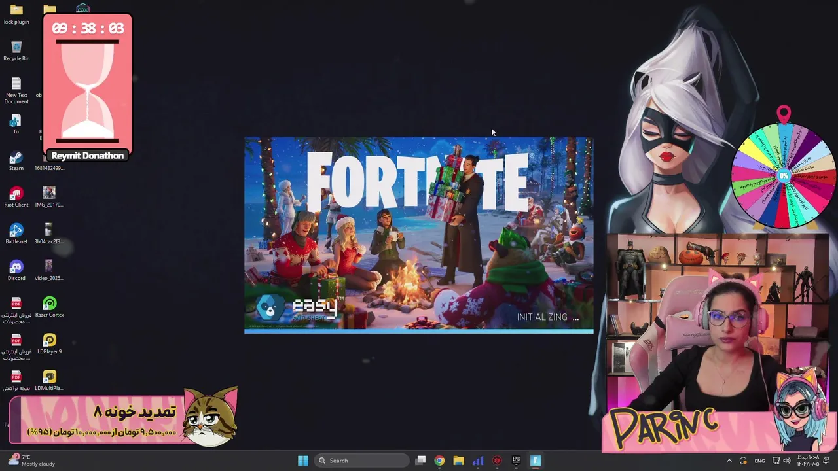Open the volume control tray icon

coord(786,461)
